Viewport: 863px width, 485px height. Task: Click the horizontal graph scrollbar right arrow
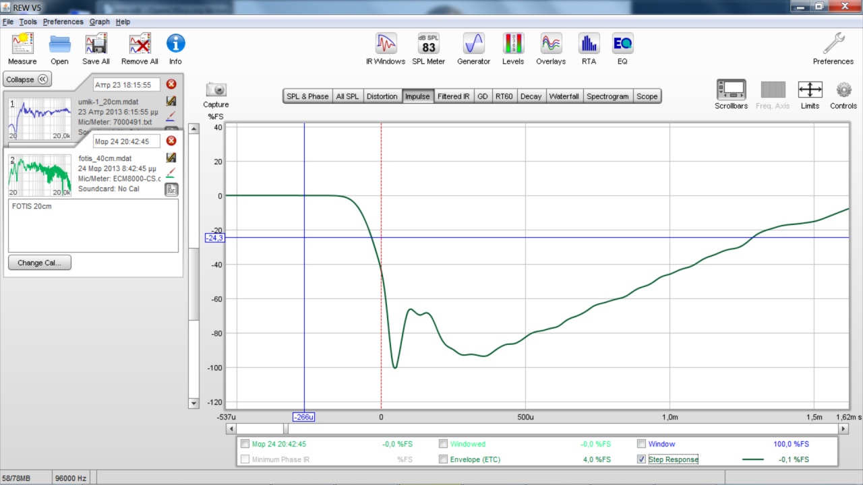tap(843, 428)
